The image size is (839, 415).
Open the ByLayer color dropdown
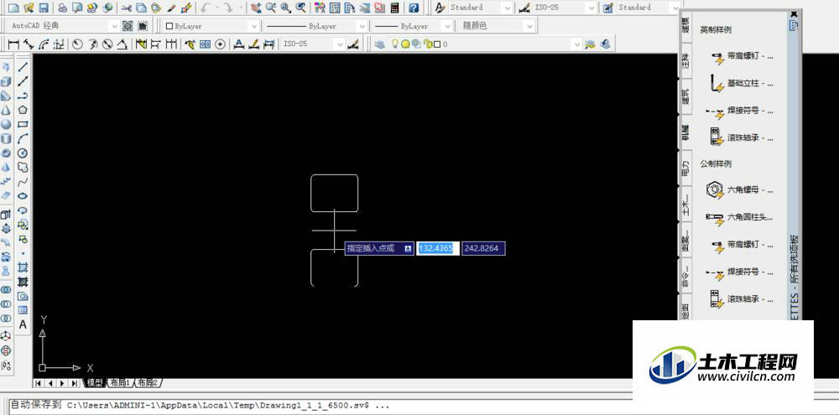(x=211, y=26)
